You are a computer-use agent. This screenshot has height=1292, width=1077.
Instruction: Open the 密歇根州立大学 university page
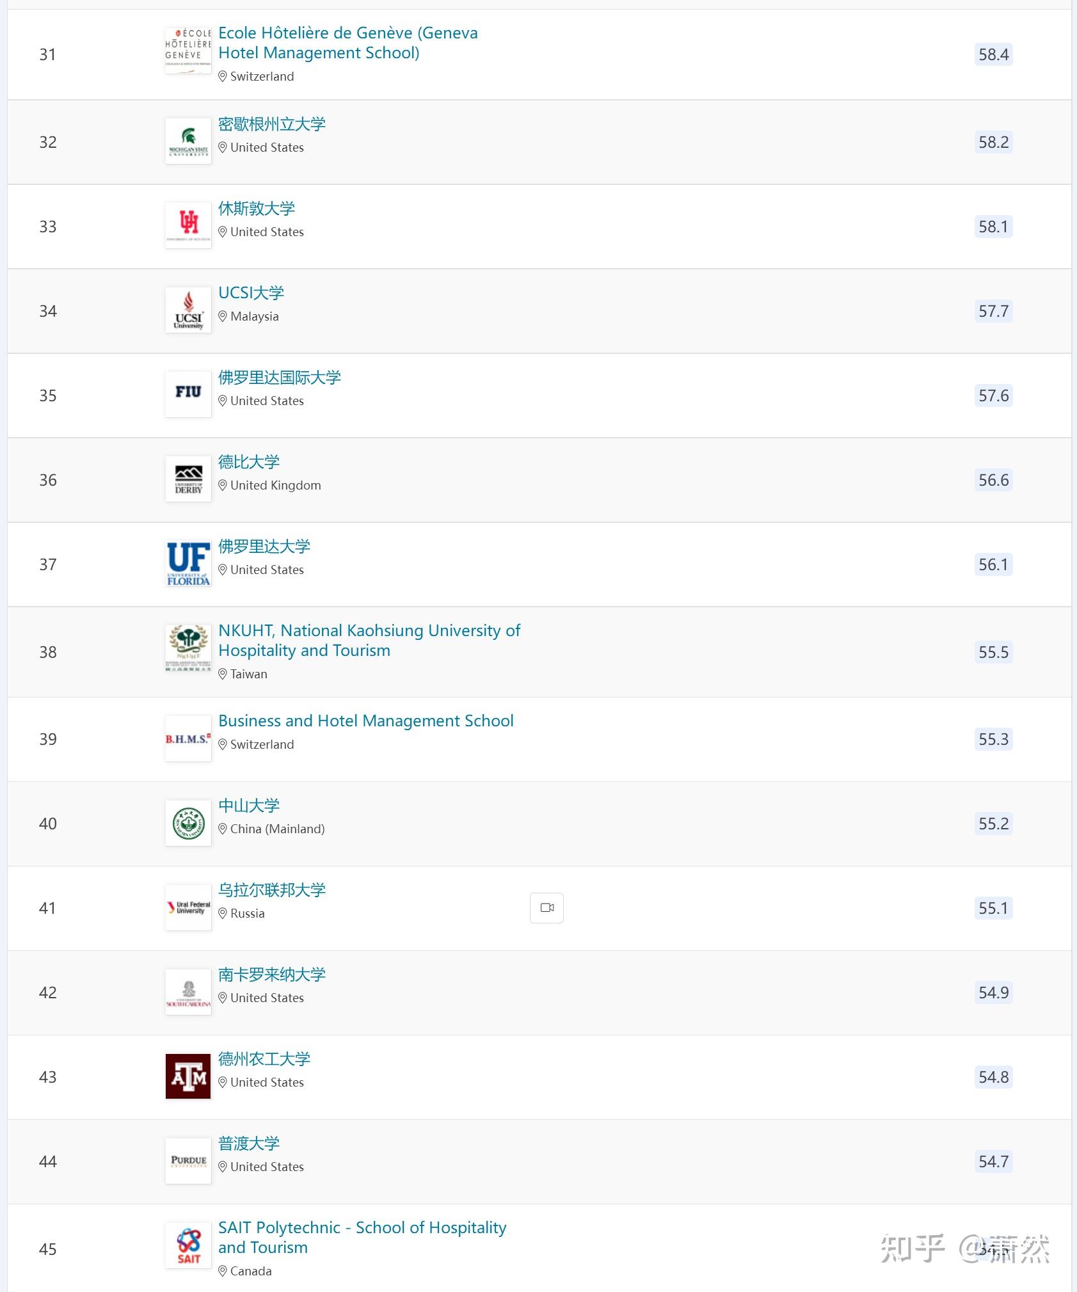click(272, 124)
